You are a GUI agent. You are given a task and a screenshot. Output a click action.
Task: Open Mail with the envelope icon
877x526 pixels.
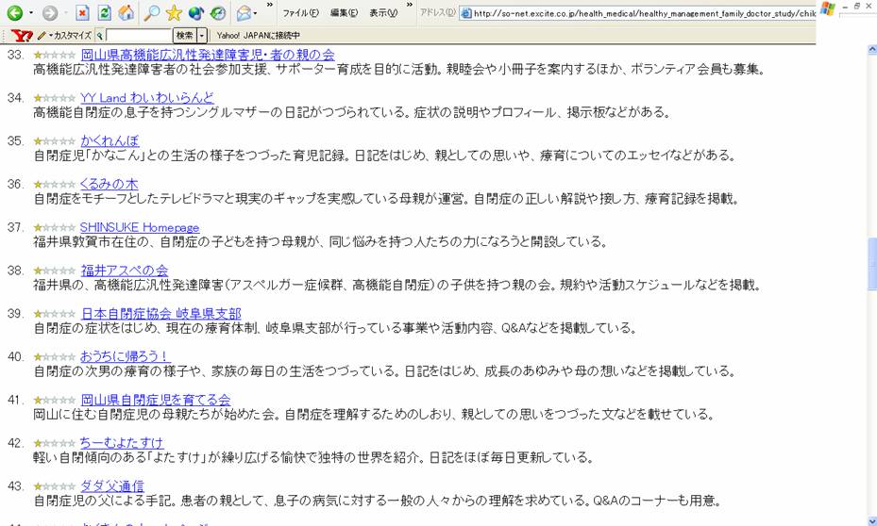tap(244, 12)
